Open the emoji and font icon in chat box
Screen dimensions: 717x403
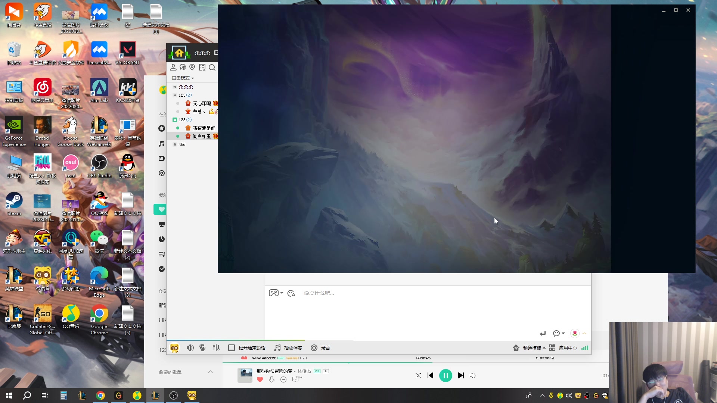pos(291,293)
